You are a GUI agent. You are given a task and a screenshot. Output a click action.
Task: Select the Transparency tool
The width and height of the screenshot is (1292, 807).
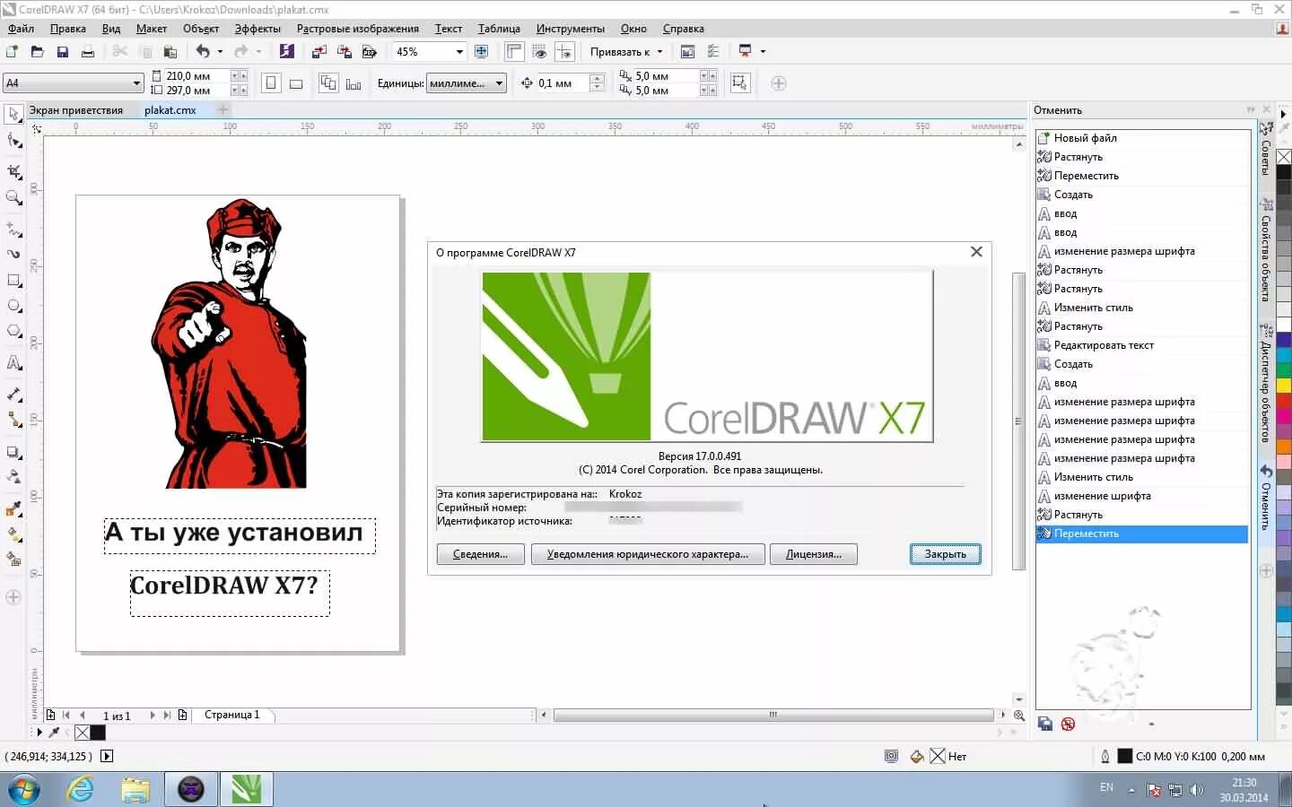tap(13, 476)
